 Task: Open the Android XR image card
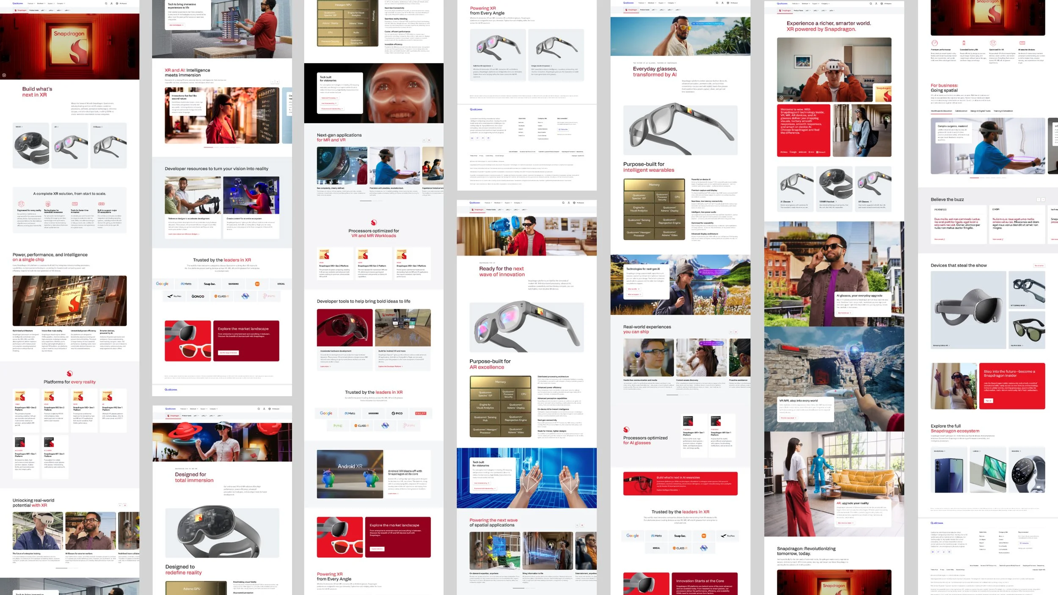point(350,474)
